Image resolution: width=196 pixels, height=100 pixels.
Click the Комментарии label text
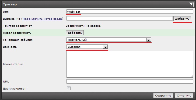[x=13, y=64]
